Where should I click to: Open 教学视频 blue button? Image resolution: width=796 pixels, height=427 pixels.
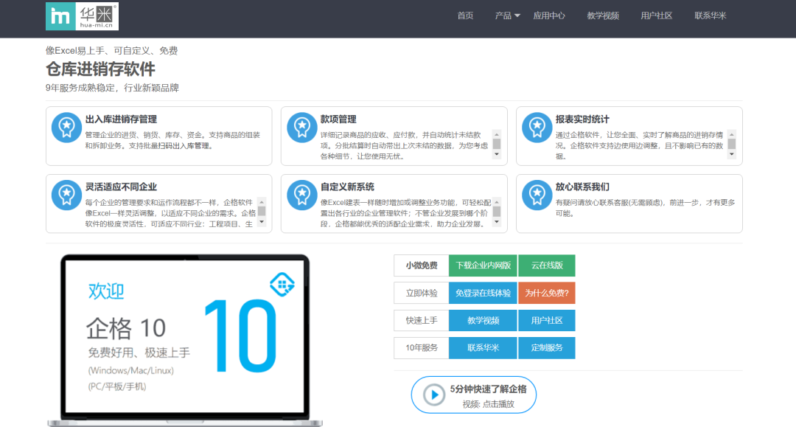click(x=483, y=320)
